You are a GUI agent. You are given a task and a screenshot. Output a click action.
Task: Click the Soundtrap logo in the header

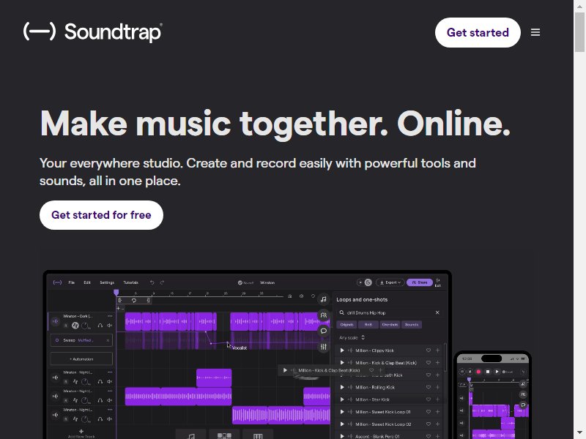[x=93, y=32]
